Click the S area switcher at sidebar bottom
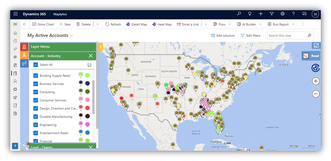331x161 pixels. [x=15, y=146]
